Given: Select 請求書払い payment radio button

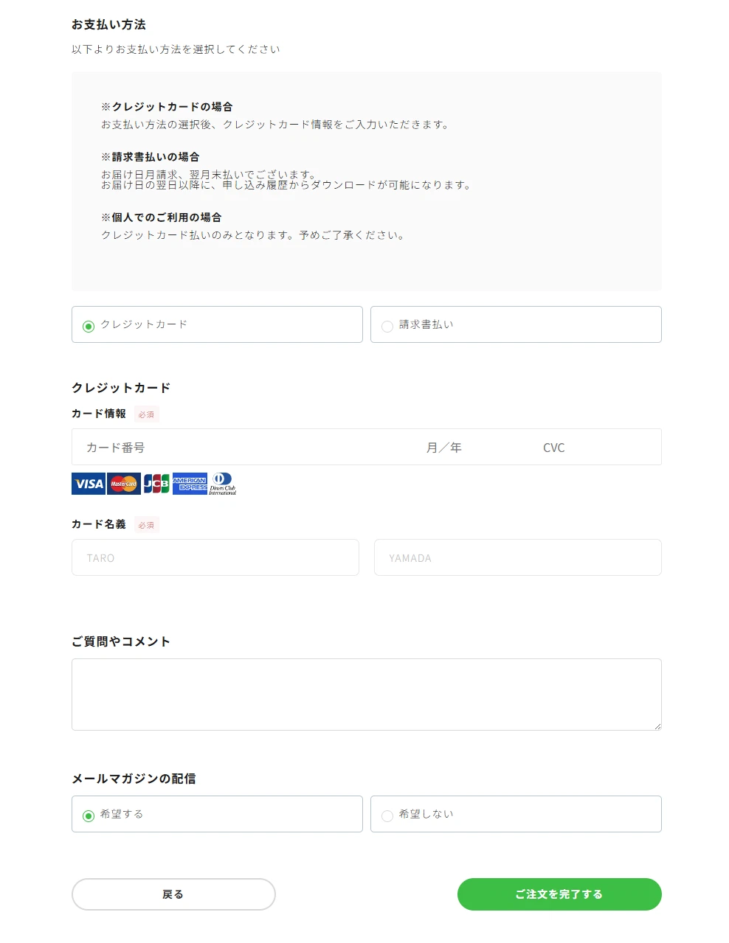Looking at the screenshot, I should pyautogui.click(x=387, y=326).
